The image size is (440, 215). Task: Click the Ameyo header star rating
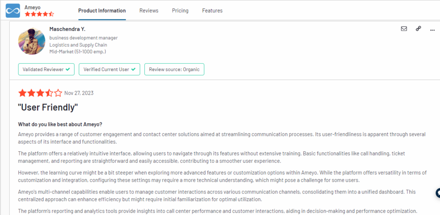39,14
